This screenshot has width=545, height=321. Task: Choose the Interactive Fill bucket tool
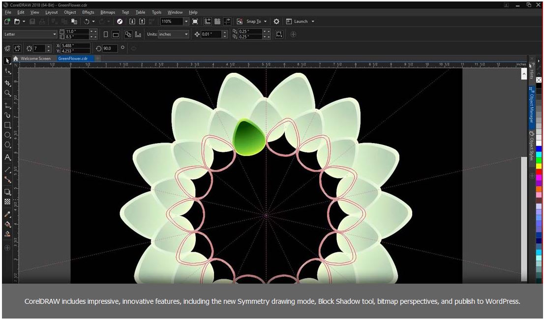point(7,225)
